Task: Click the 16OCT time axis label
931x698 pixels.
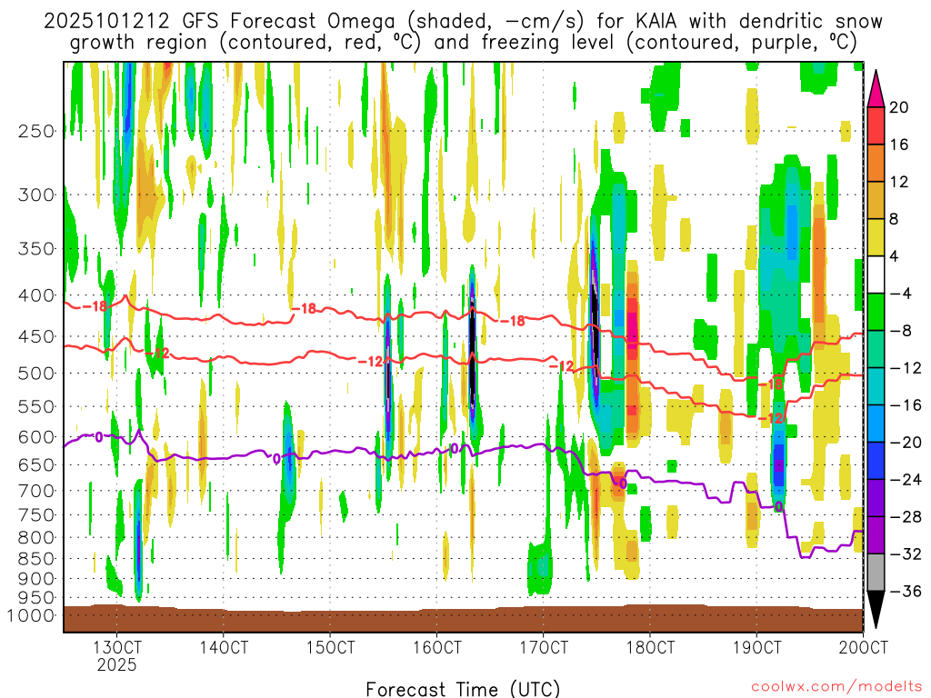Action: click(437, 647)
